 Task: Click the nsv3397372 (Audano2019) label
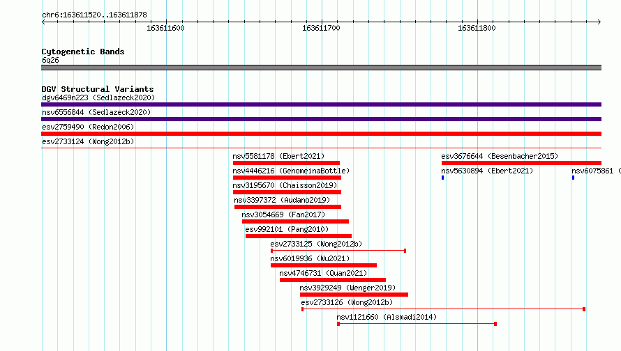click(282, 200)
